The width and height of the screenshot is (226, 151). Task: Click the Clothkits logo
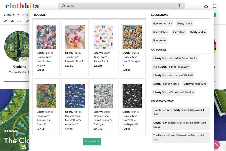point(22,6)
